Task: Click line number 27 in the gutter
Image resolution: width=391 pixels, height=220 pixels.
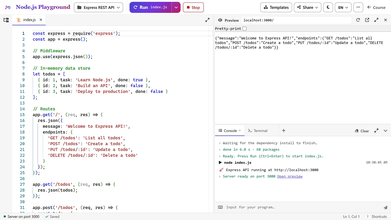Action: click(x=22, y=184)
